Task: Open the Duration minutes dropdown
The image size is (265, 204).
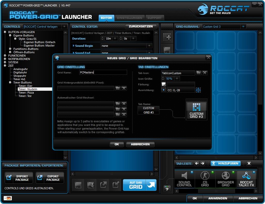Action: 115,39
